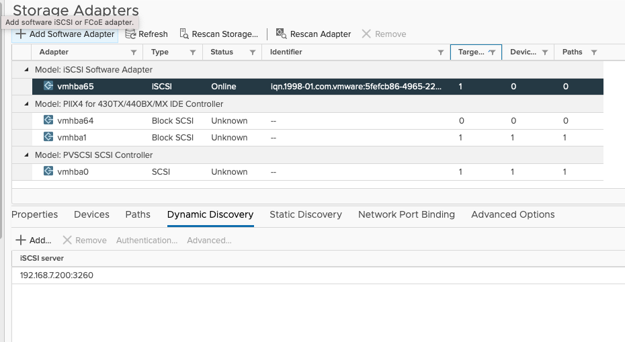Viewport: 625px width, 342px height.
Task: Click the vmhba65 adapter icon
Action: [x=48, y=86]
